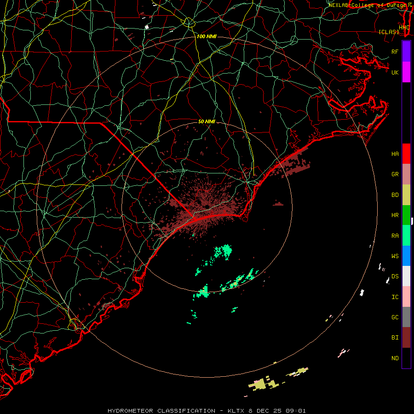This screenshot has width=414, height=414.
Task: Select the '[CLAS]' label above the legend
Action: 388,32
